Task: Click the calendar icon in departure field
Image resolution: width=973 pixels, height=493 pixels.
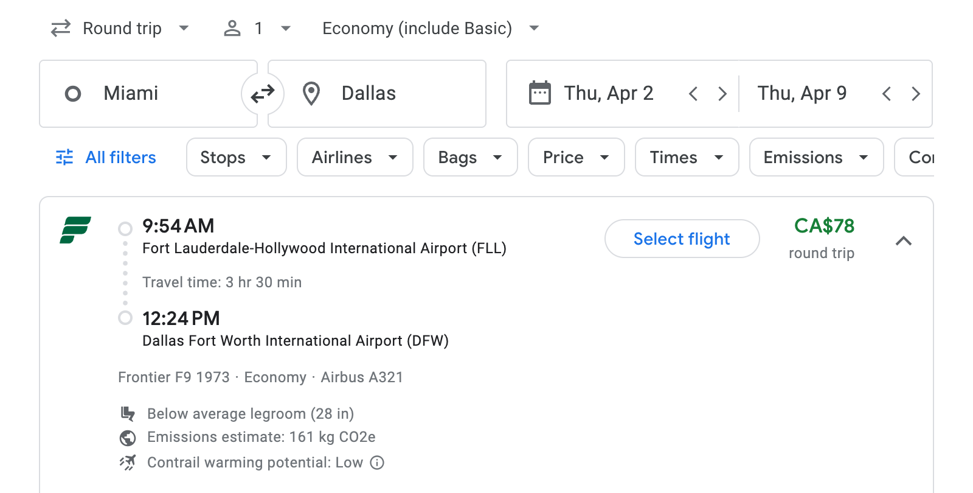Action: [540, 93]
